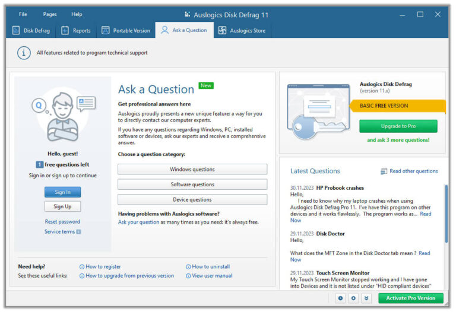The image size is (456, 312).
Task: Maximize the Disk Defrag window
Action: tap(420, 14)
